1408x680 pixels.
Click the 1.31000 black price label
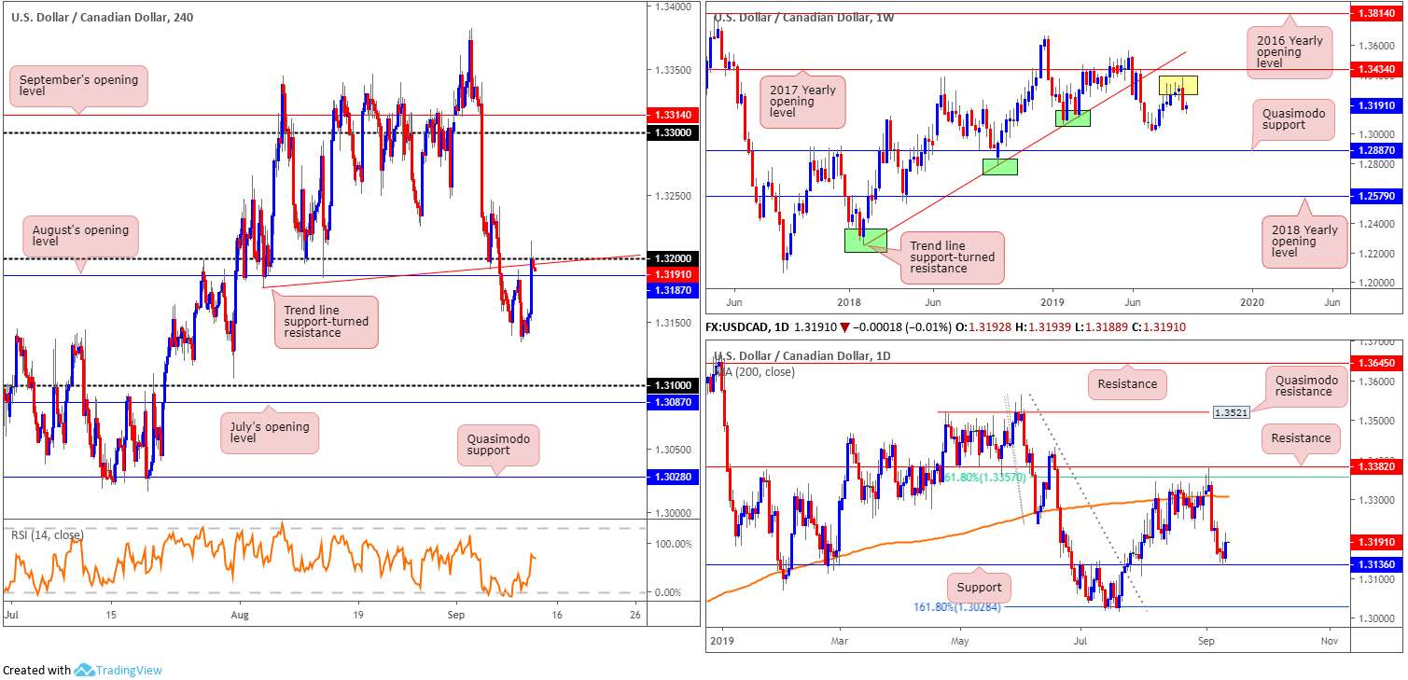pyautogui.click(x=671, y=385)
